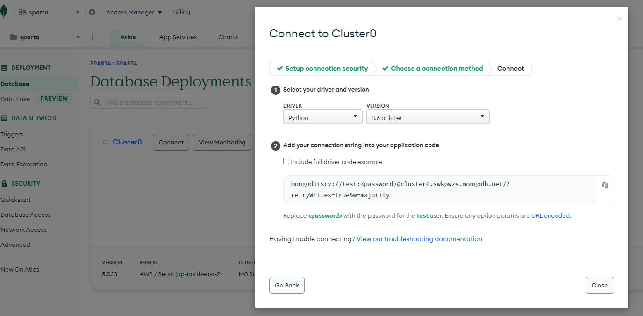Switch to the App Services tab

click(x=178, y=37)
